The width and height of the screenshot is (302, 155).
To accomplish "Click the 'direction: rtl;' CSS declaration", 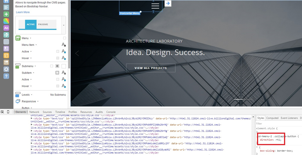I will [271, 140].
